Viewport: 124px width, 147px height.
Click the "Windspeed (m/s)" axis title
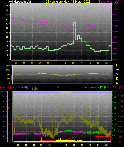click(20, 2)
